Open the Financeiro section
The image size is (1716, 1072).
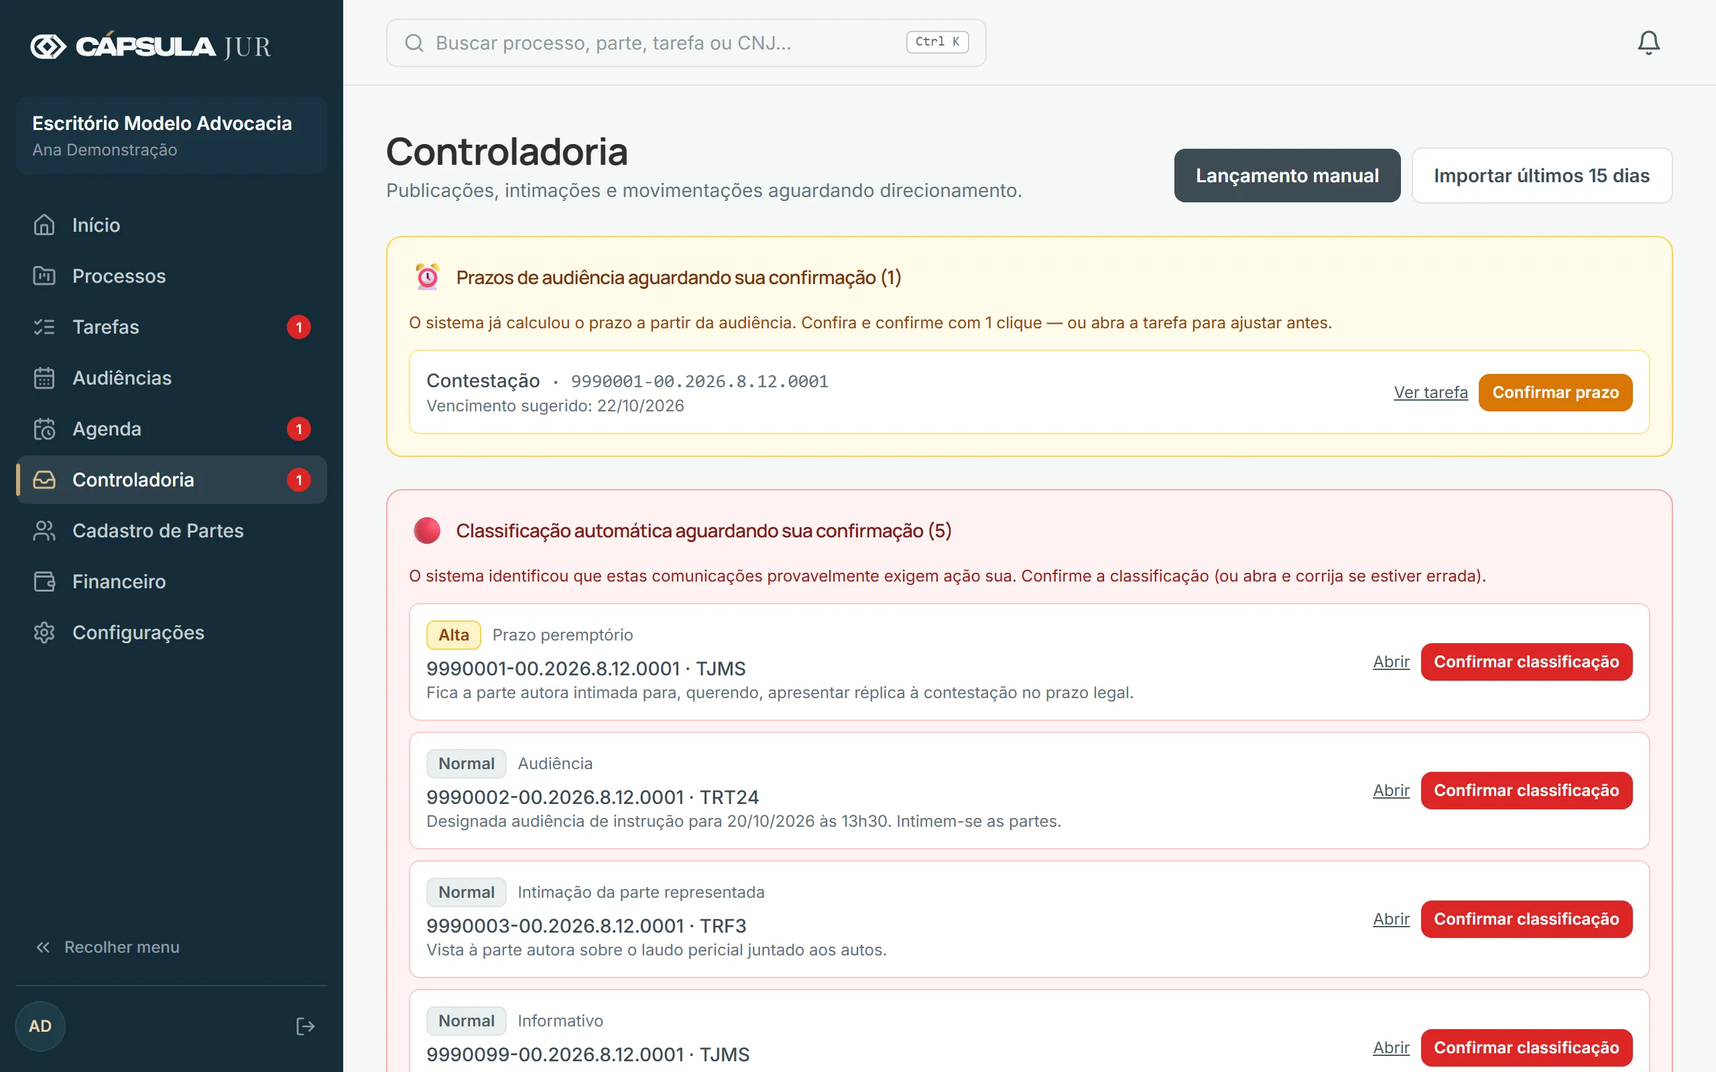[172, 582]
